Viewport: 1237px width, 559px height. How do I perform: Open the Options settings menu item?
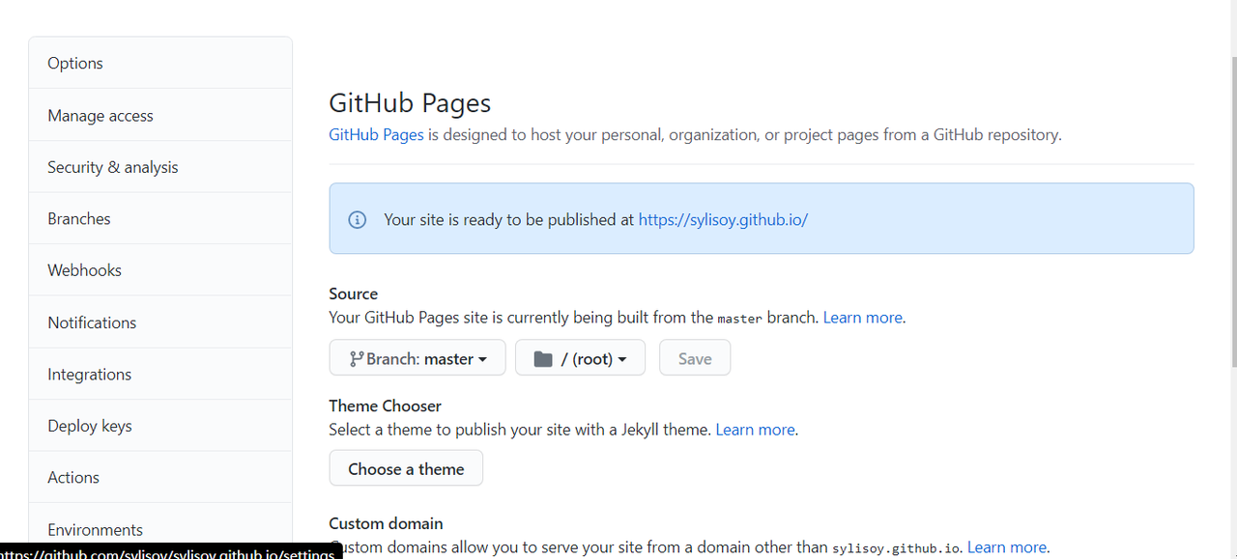[160, 63]
